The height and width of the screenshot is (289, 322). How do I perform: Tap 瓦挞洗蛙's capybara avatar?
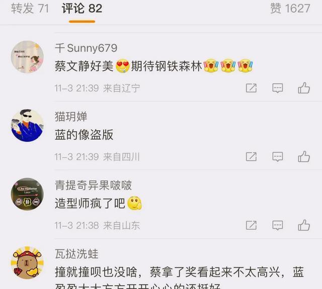[x=27, y=263]
